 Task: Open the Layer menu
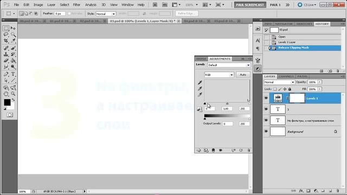(x=51, y=5)
